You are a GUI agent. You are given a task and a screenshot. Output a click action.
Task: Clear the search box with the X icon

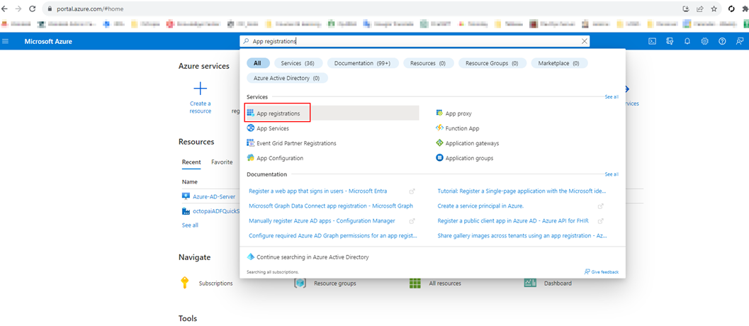coord(585,41)
